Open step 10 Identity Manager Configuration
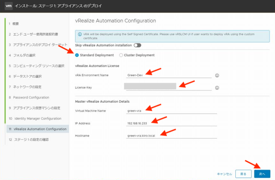Image resolution: width=275 pixels, height=180 pixels. coord(35,119)
